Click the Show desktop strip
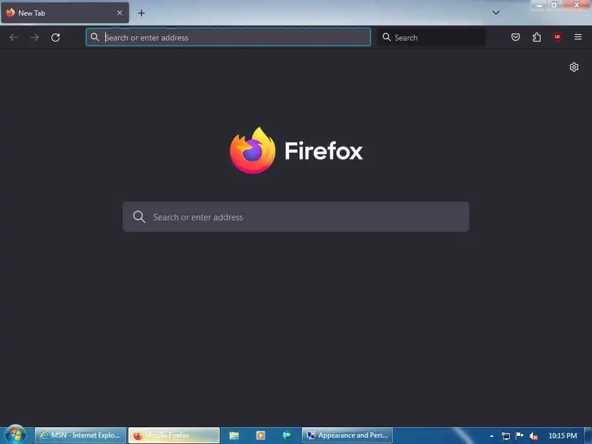Screen dimensions: 592x444 tap(588, 436)
